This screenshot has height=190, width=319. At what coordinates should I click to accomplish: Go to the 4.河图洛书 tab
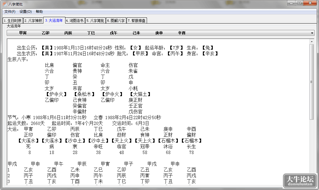pyautogui.click(x=75, y=21)
